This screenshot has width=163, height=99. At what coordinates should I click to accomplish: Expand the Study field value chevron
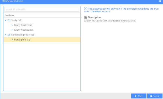12,25
